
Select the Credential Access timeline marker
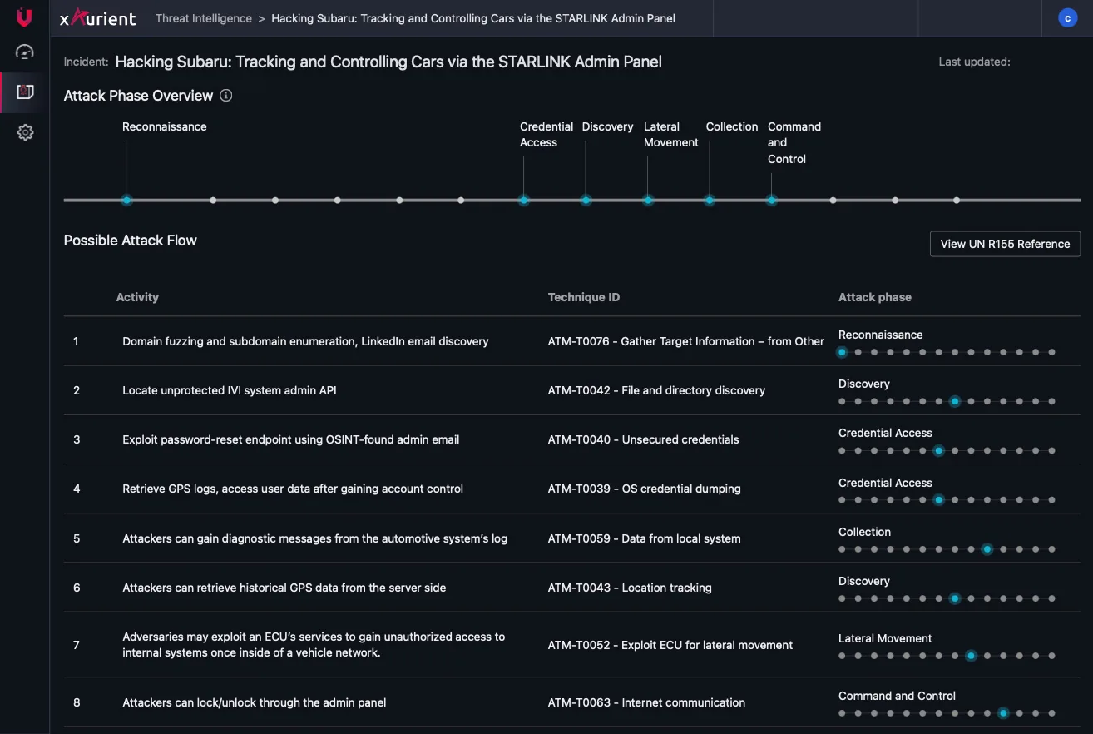pyautogui.click(x=523, y=200)
